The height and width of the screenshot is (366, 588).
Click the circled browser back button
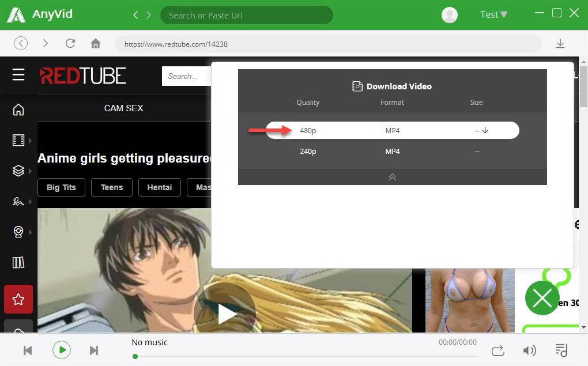pos(21,43)
